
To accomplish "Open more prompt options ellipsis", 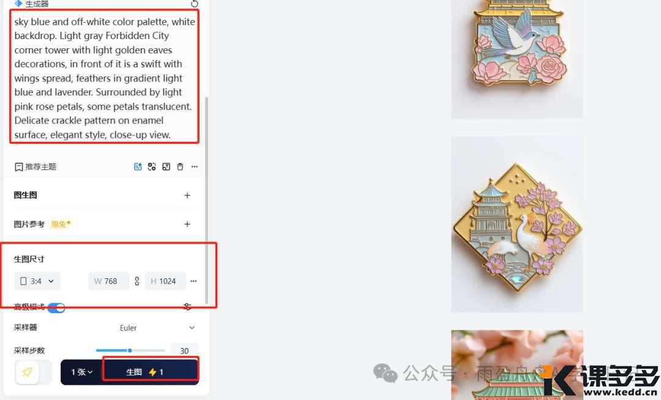I will coord(195,167).
